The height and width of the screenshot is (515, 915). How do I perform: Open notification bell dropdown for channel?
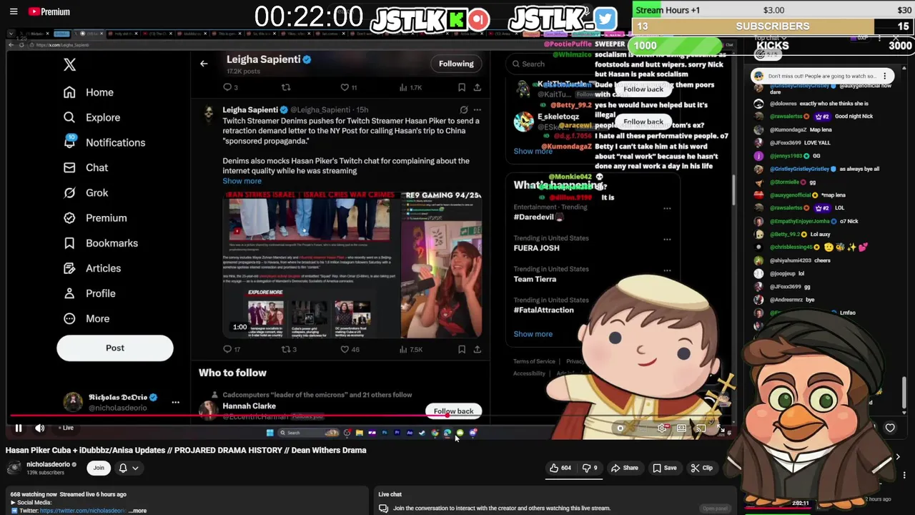click(x=127, y=468)
